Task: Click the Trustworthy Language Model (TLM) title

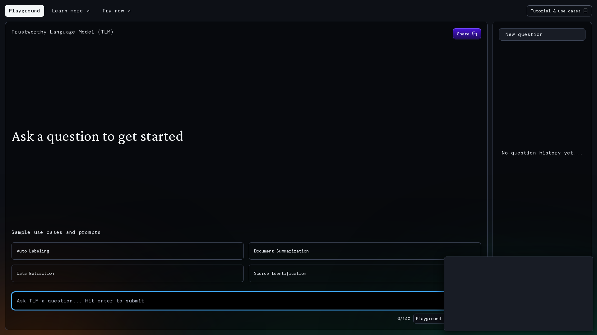Action: 62,32
